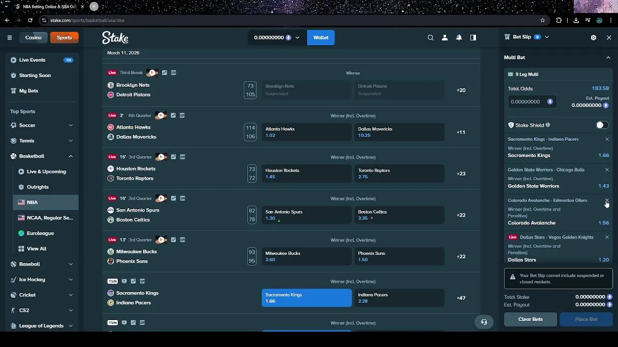
Task: Show +47 more markets for Sacramento Kings
Action: tap(461, 298)
